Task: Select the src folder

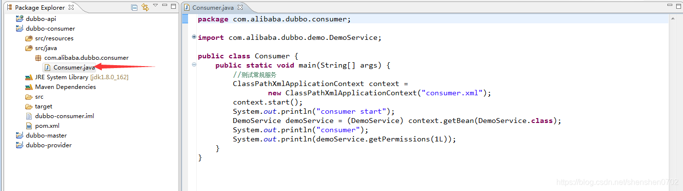Action: [39, 97]
